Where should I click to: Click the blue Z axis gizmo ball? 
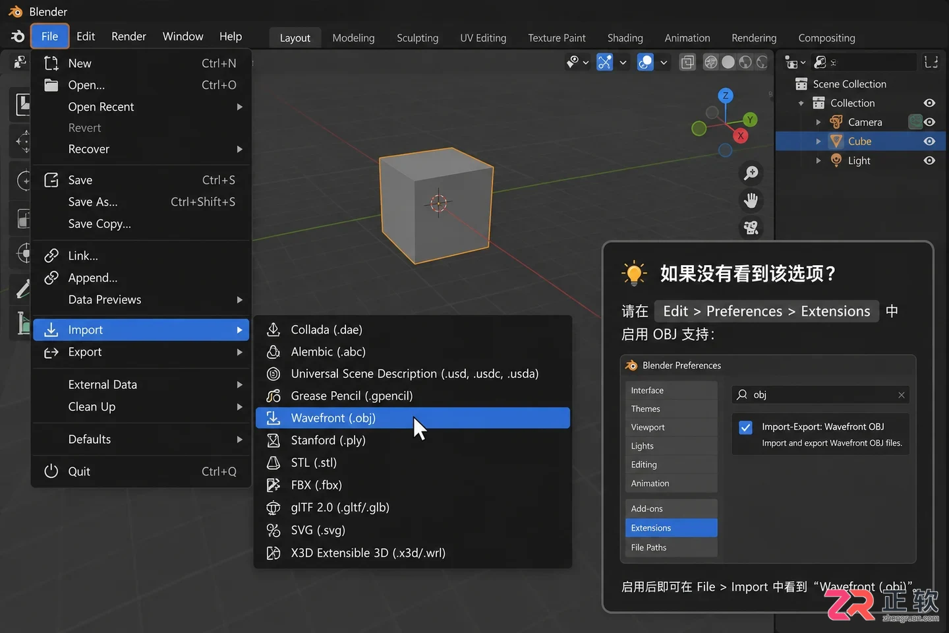tap(726, 96)
